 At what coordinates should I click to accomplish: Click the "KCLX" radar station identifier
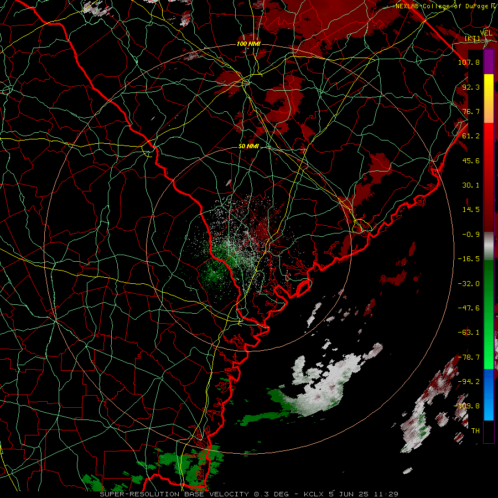[313, 494]
